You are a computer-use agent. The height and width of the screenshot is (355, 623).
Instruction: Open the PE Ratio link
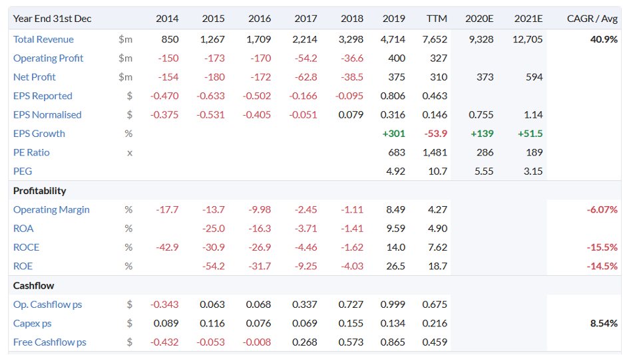[x=31, y=152]
